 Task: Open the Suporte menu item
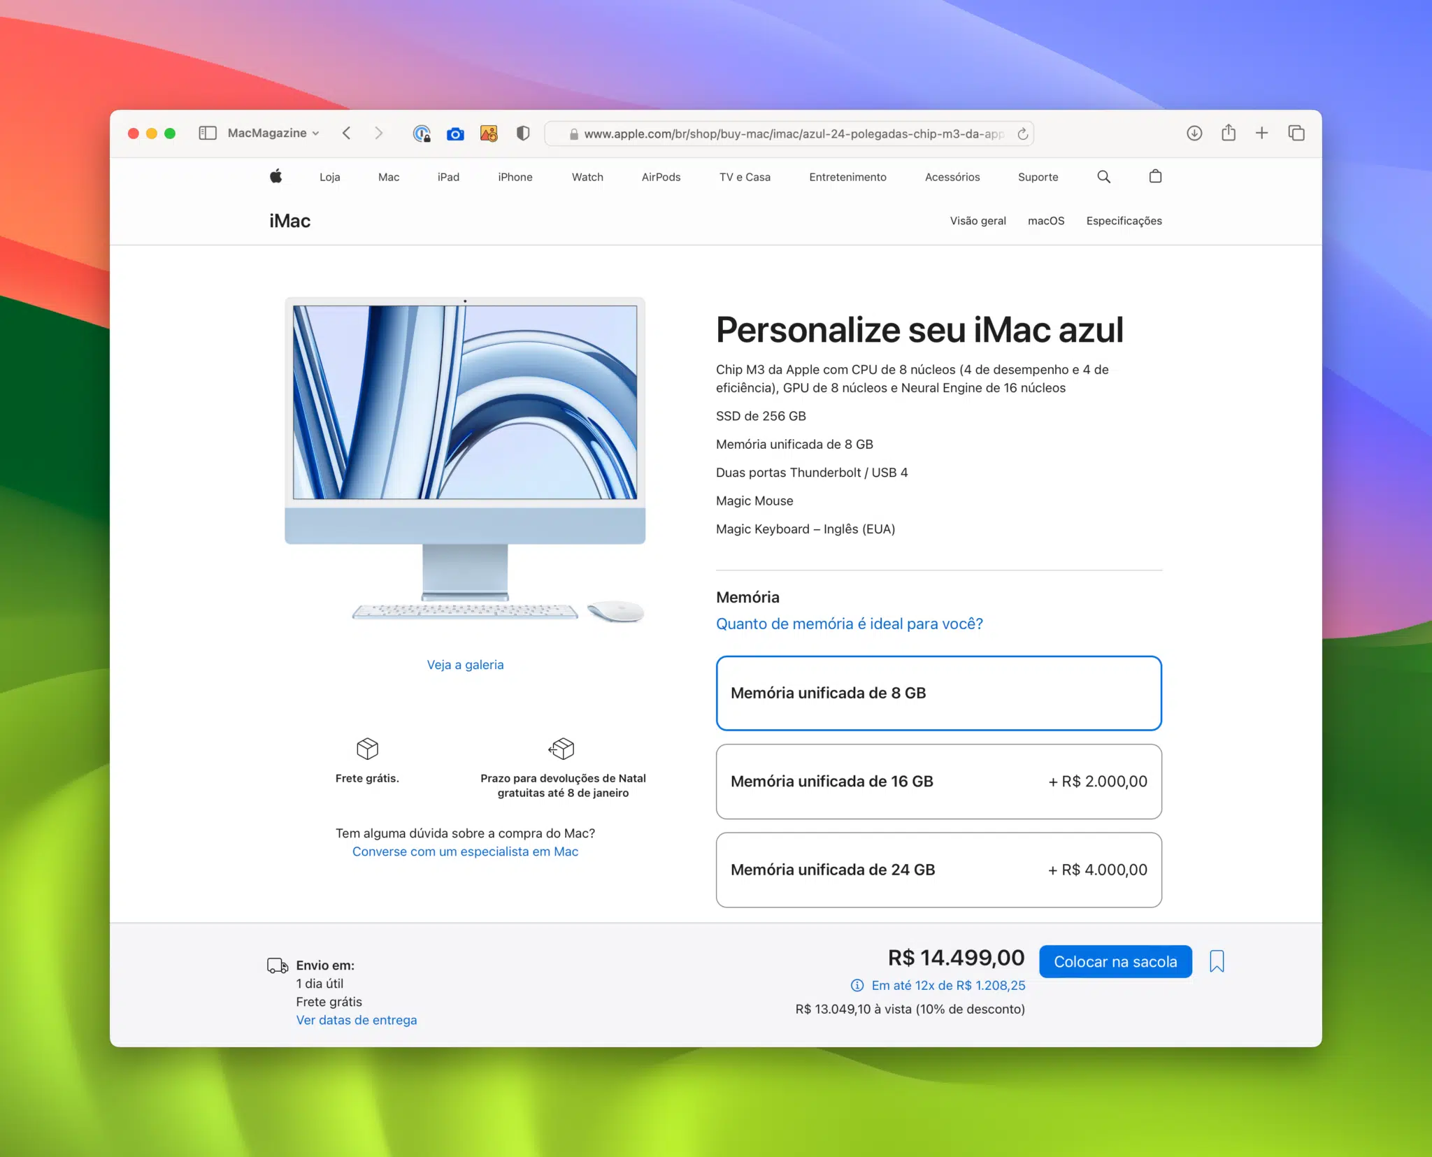click(1038, 177)
